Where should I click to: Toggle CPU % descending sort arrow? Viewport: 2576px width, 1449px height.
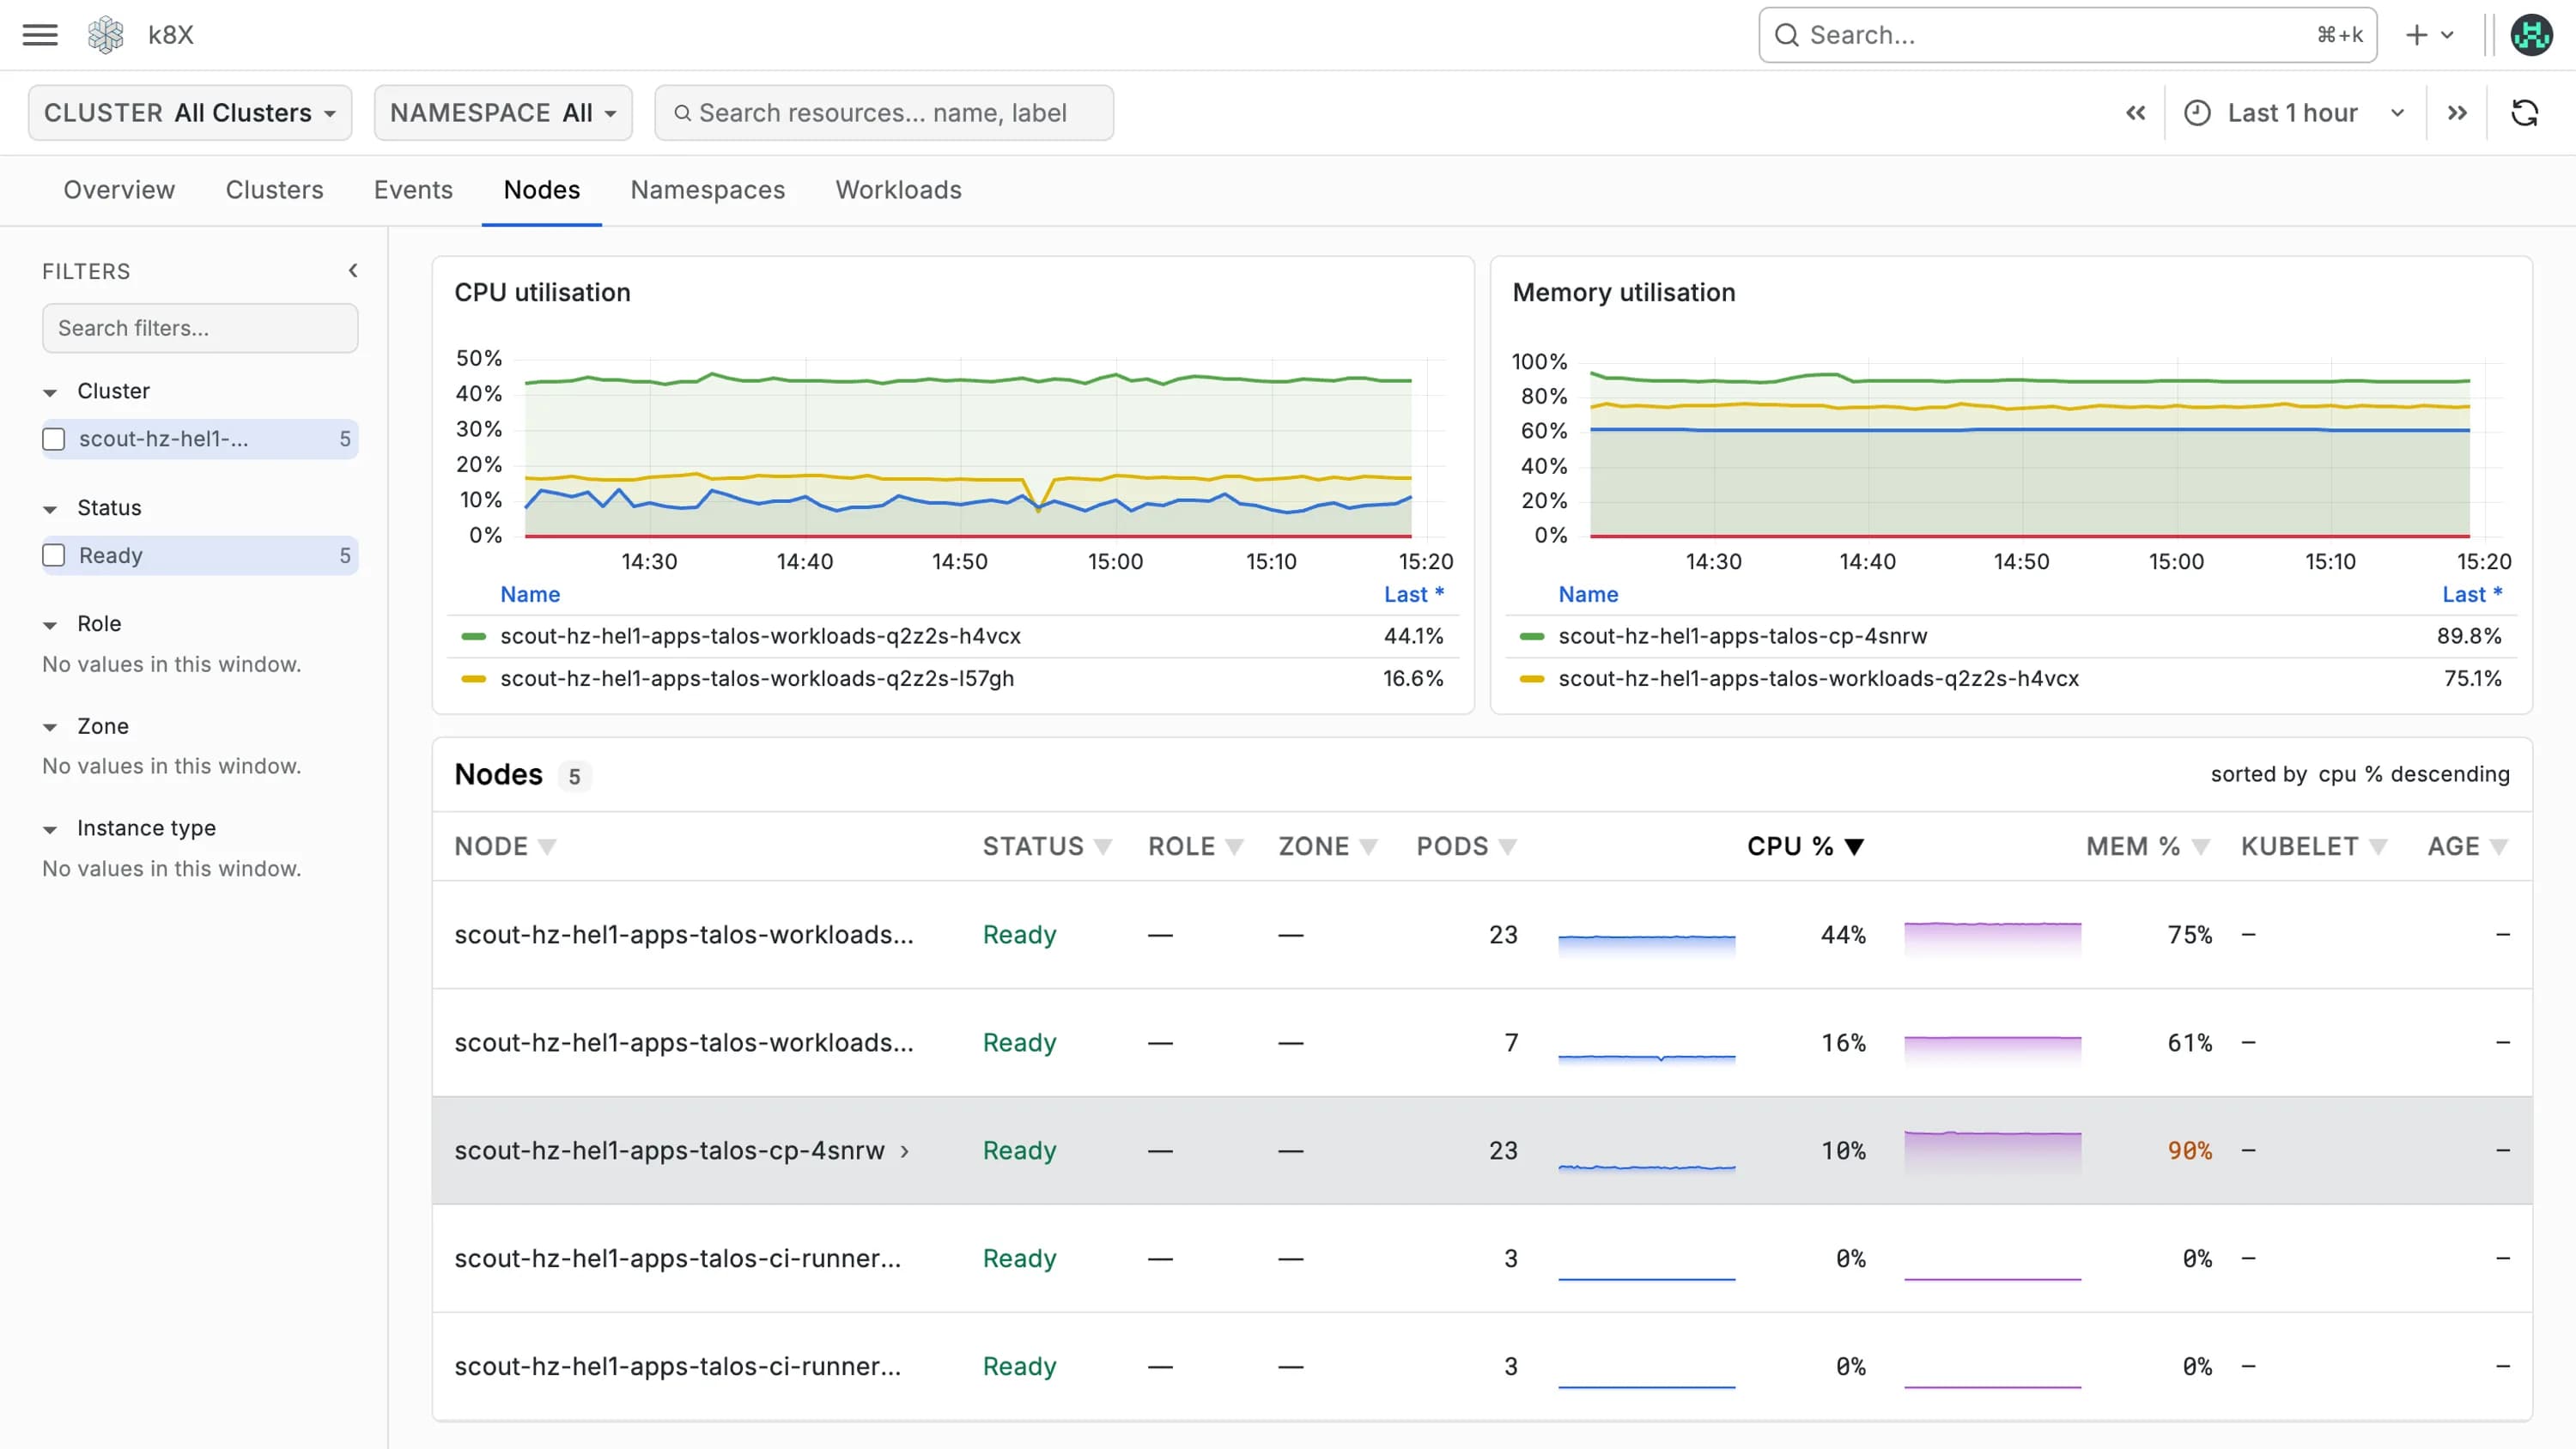point(1854,847)
